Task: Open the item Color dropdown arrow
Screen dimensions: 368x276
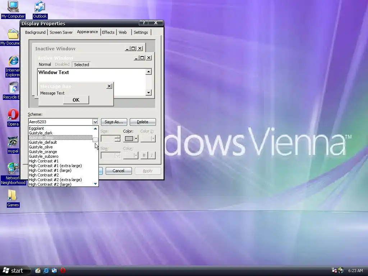Action: (136, 138)
